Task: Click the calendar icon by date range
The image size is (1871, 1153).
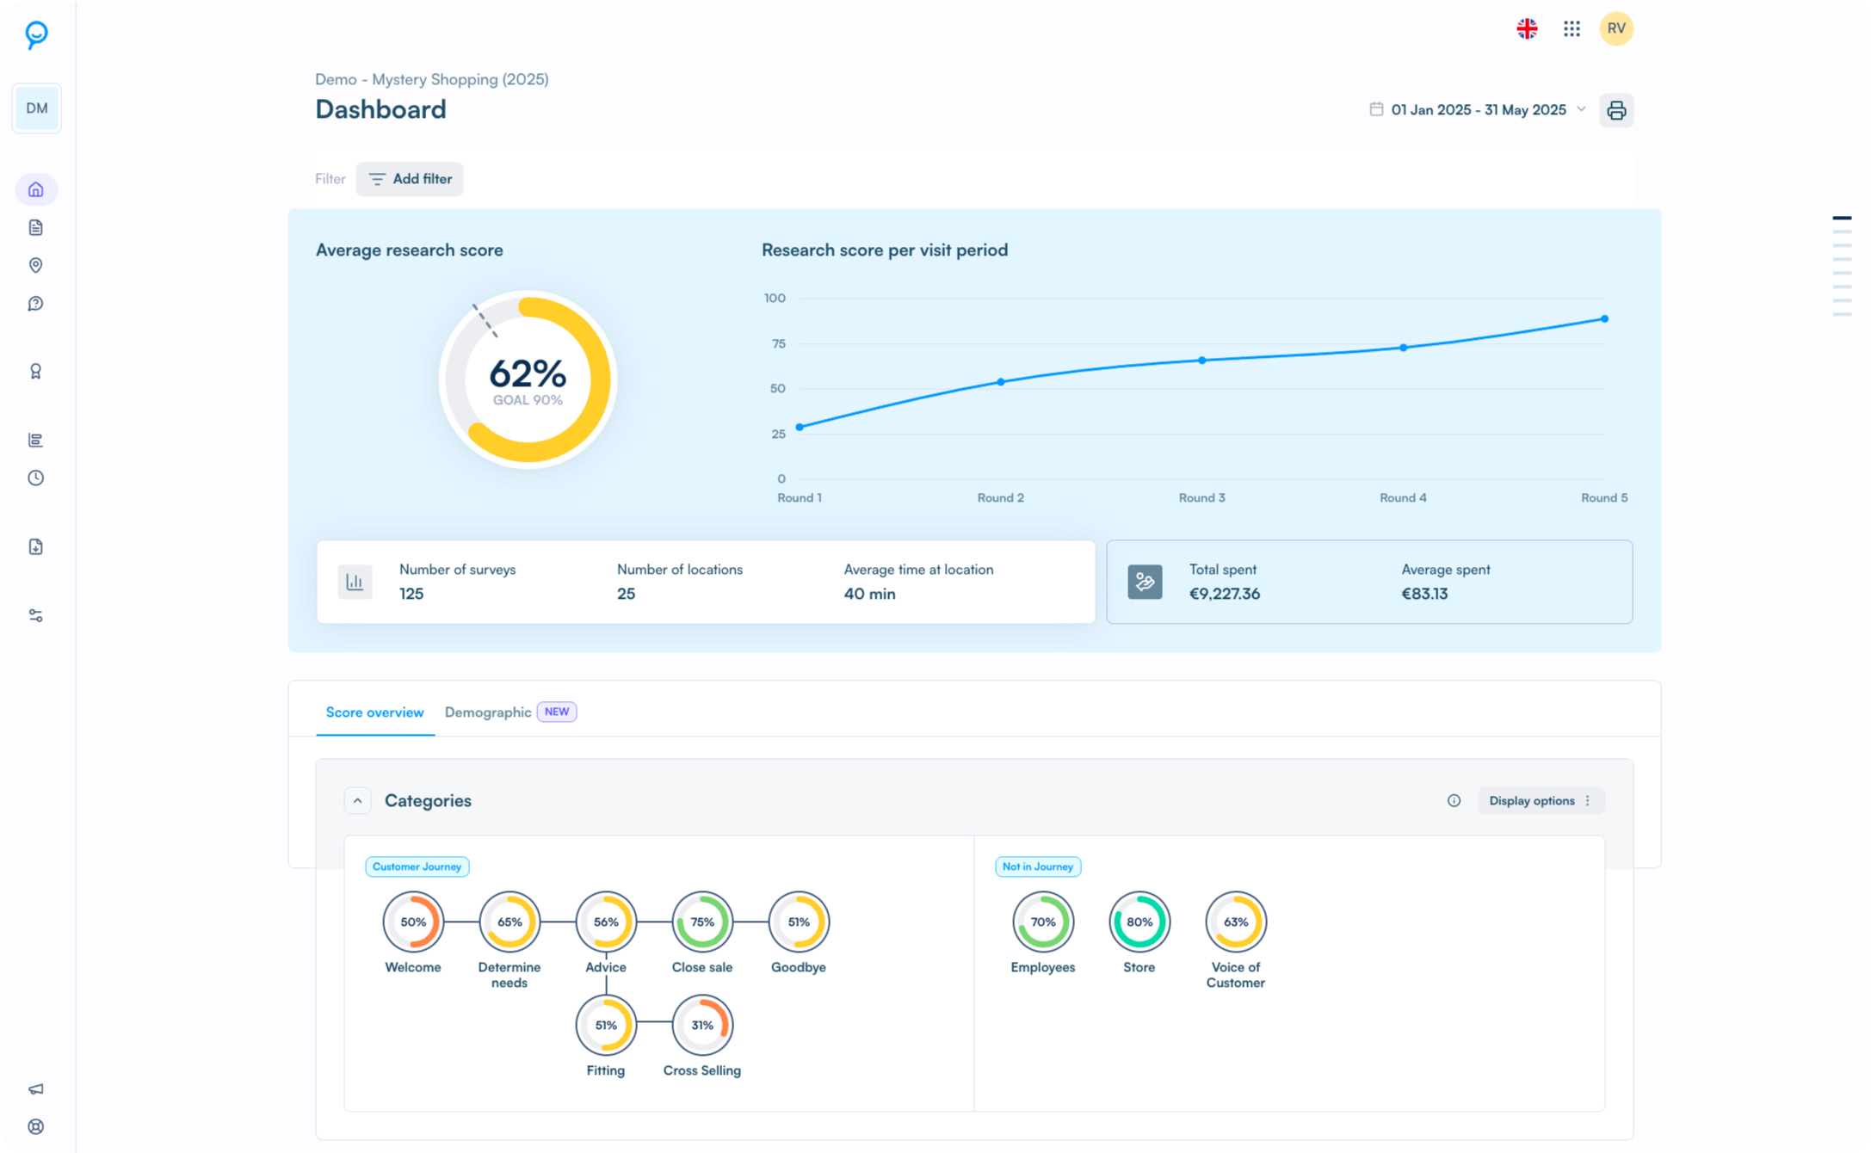Action: coord(1376,109)
